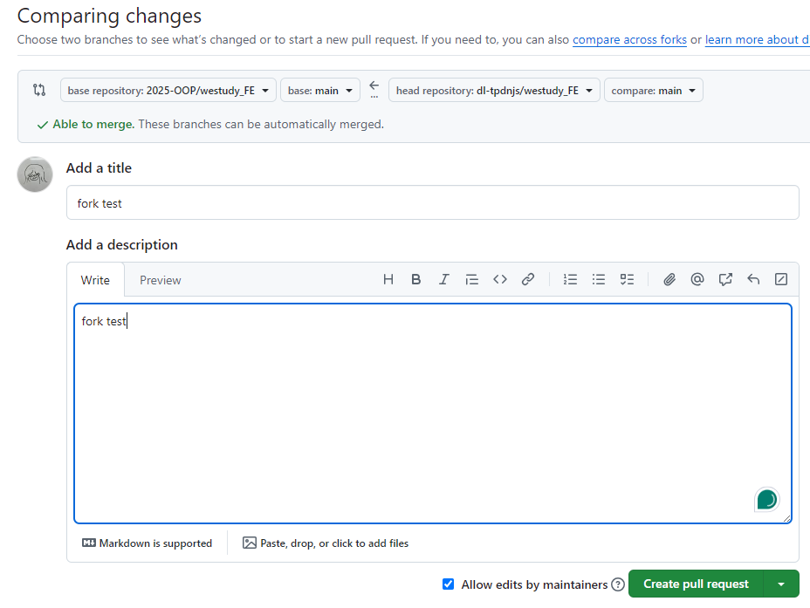Toggle italic text formatting icon

click(x=444, y=280)
